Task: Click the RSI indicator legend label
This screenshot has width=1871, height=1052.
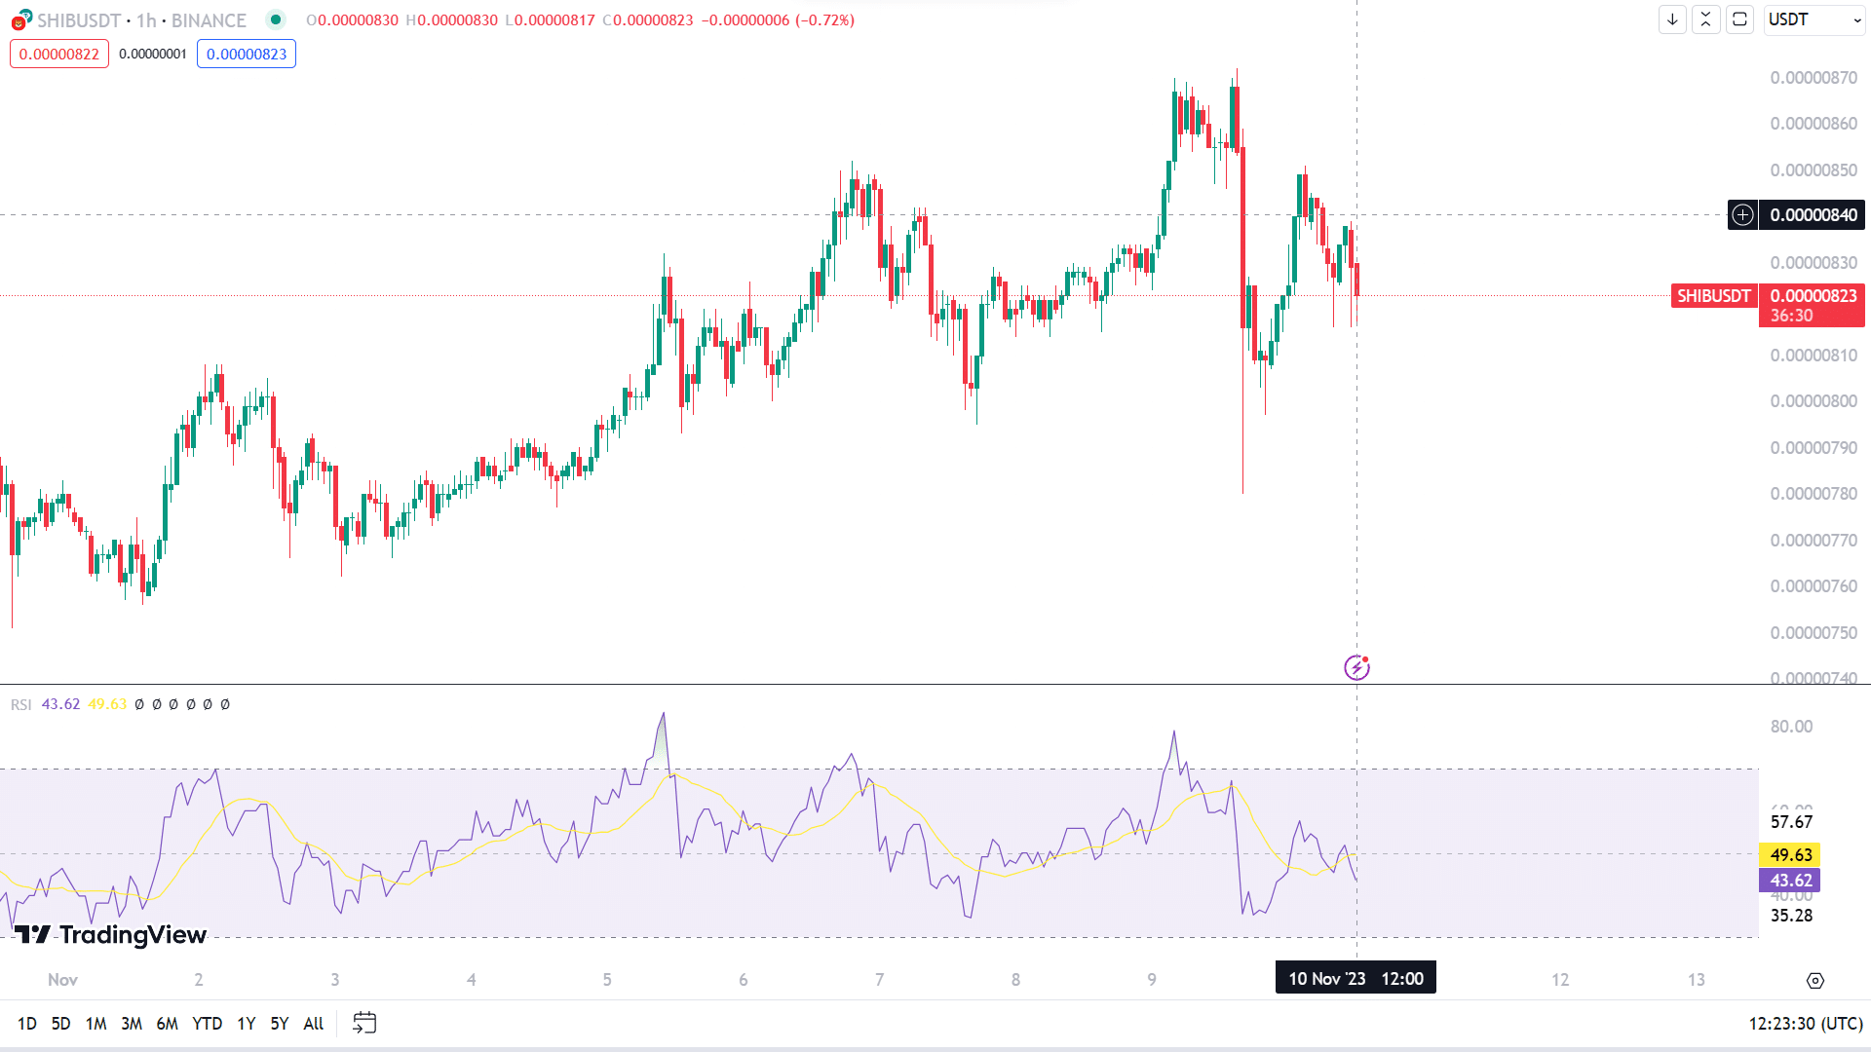Action: click(21, 704)
